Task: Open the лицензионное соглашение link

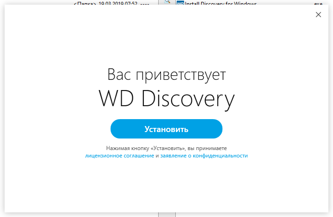Action: tap(120, 156)
